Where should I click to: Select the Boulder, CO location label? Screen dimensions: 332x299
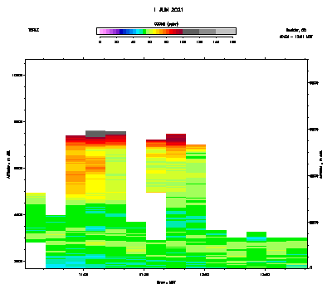[x=296, y=30]
